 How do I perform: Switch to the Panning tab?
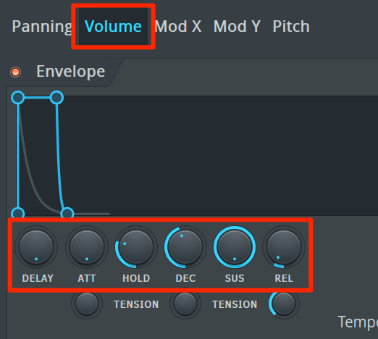coord(42,27)
